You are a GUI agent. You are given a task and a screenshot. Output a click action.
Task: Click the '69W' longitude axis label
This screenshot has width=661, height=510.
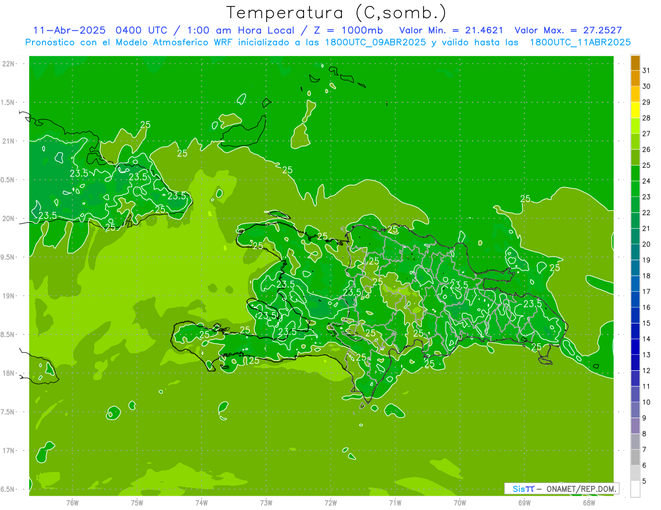coord(524,503)
